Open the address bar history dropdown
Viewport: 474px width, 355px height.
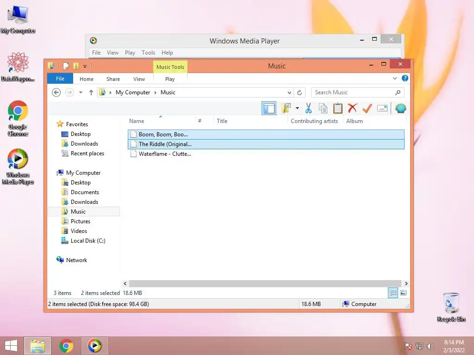pyautogui.click(x=289, y=92)
